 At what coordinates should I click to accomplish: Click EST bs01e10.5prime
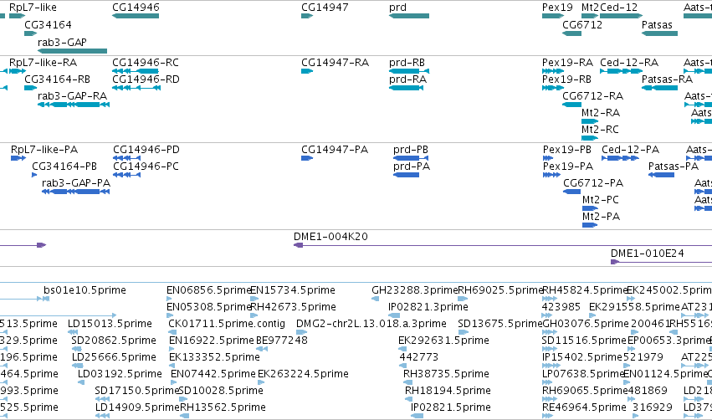pyautogui.click(x=85, y=290)
